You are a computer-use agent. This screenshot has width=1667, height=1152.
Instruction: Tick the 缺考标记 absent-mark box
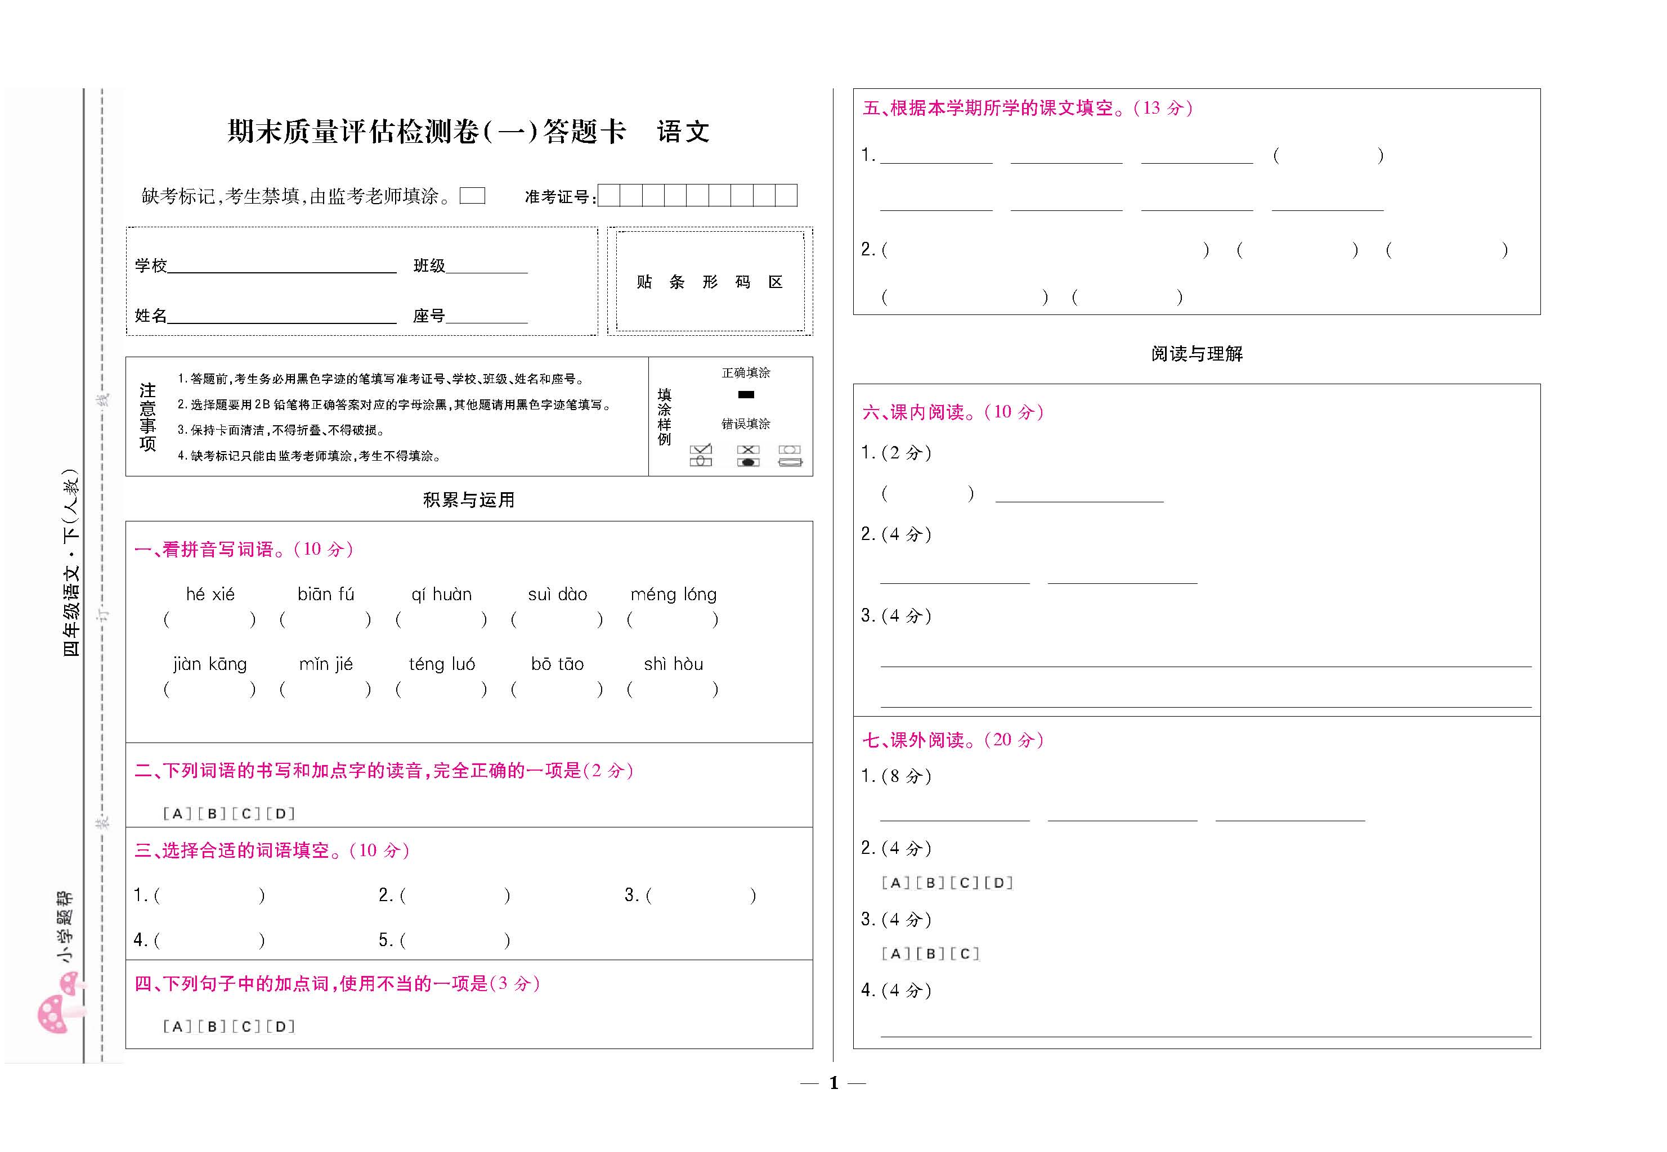(472, 196)
